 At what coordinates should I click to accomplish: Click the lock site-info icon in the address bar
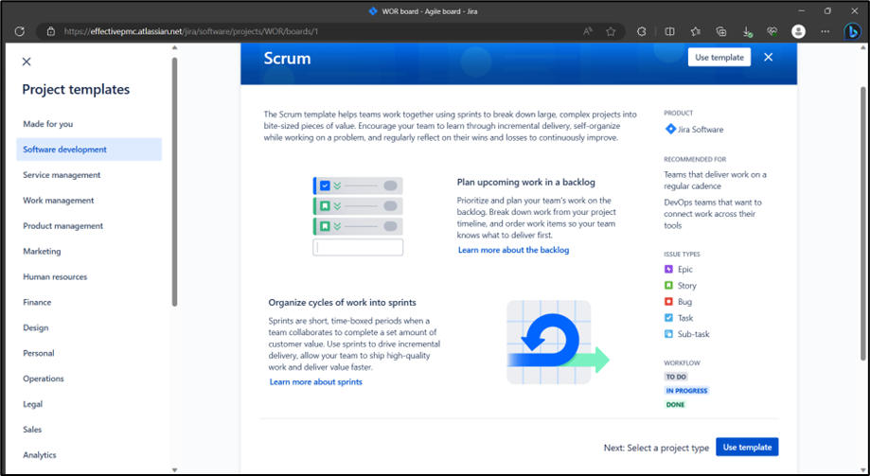pyautogui.click(x=50, y=31)
